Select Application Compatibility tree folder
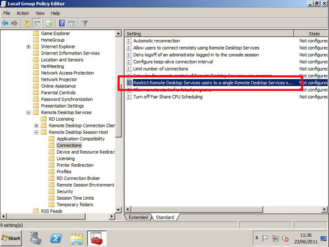The image size is (329, 247). (x=81, y=139)
